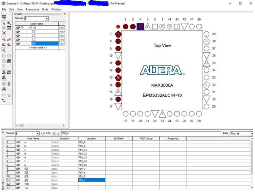Screen dimensions: 255x193
Task: Open the Groups panel options arrow
Action: pyautogui.click(x=62, y=14)
